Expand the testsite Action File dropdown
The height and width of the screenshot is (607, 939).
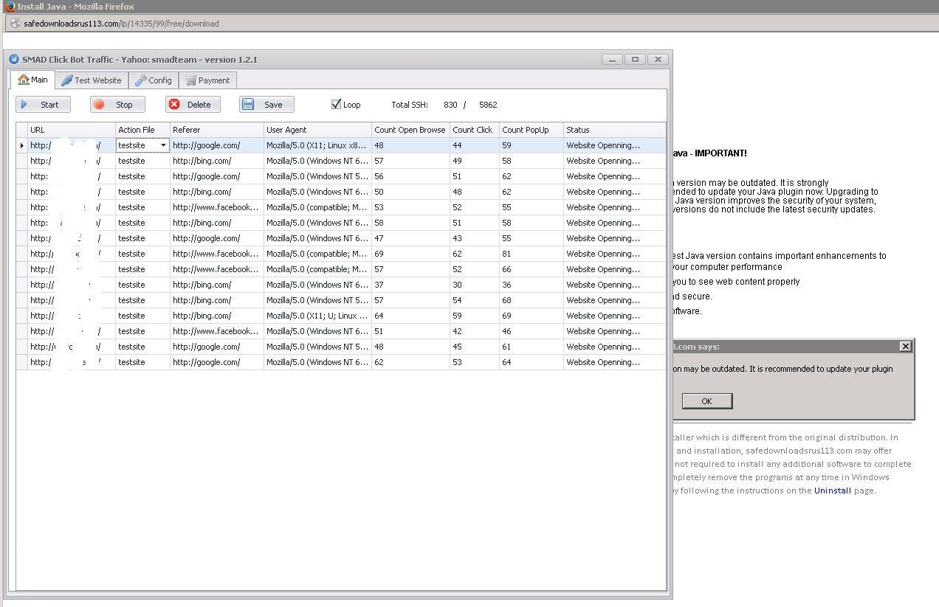tap(163, 145)
